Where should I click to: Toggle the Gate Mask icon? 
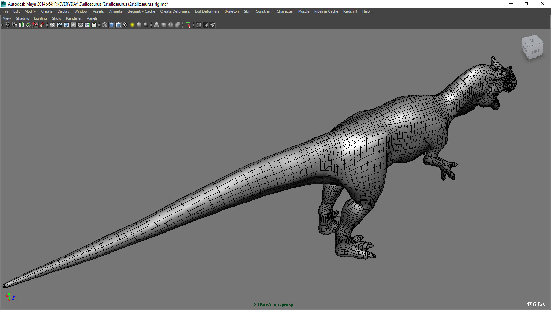pyautogui.click(x=73, y=25)
